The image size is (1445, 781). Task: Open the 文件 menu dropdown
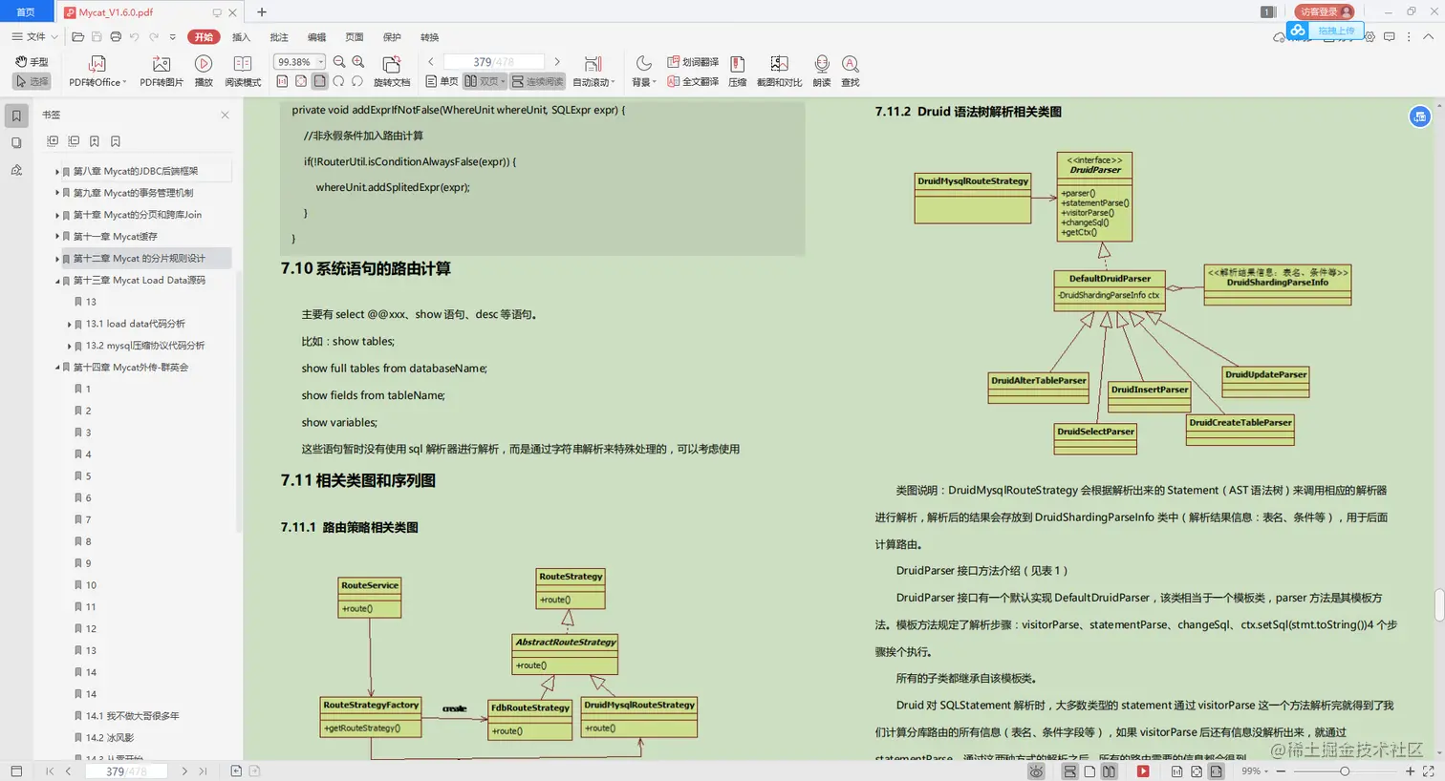(35, 37)
